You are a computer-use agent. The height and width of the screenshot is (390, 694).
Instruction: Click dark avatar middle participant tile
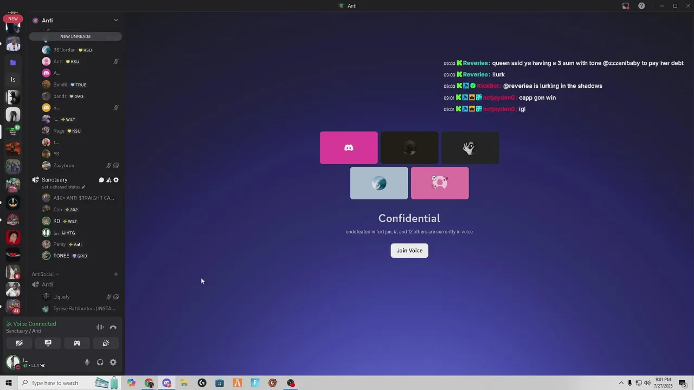(x=409, y=147)
